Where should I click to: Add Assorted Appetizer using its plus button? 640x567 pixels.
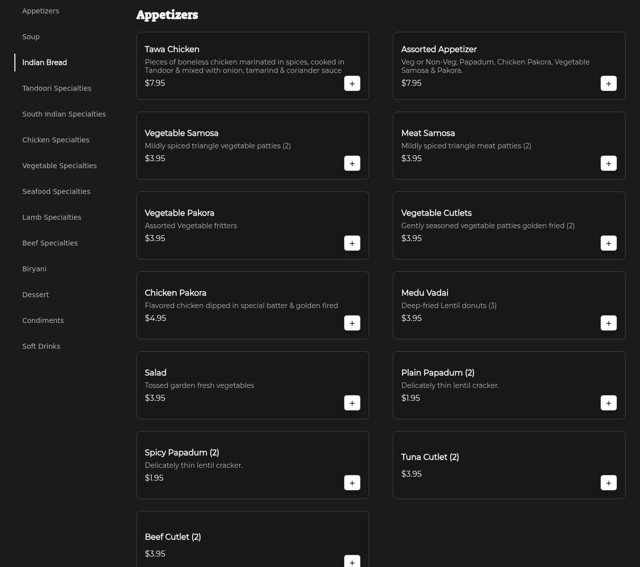(609, 83)
